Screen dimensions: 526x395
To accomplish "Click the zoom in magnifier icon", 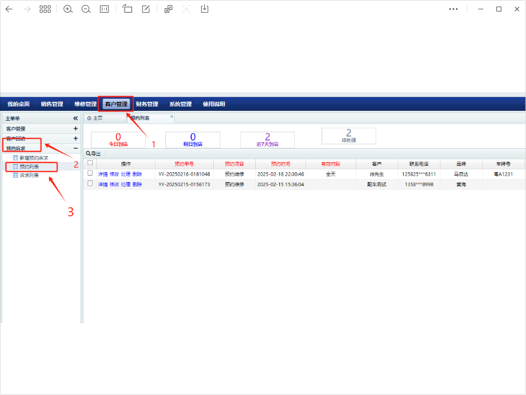I will click(68, 9).
